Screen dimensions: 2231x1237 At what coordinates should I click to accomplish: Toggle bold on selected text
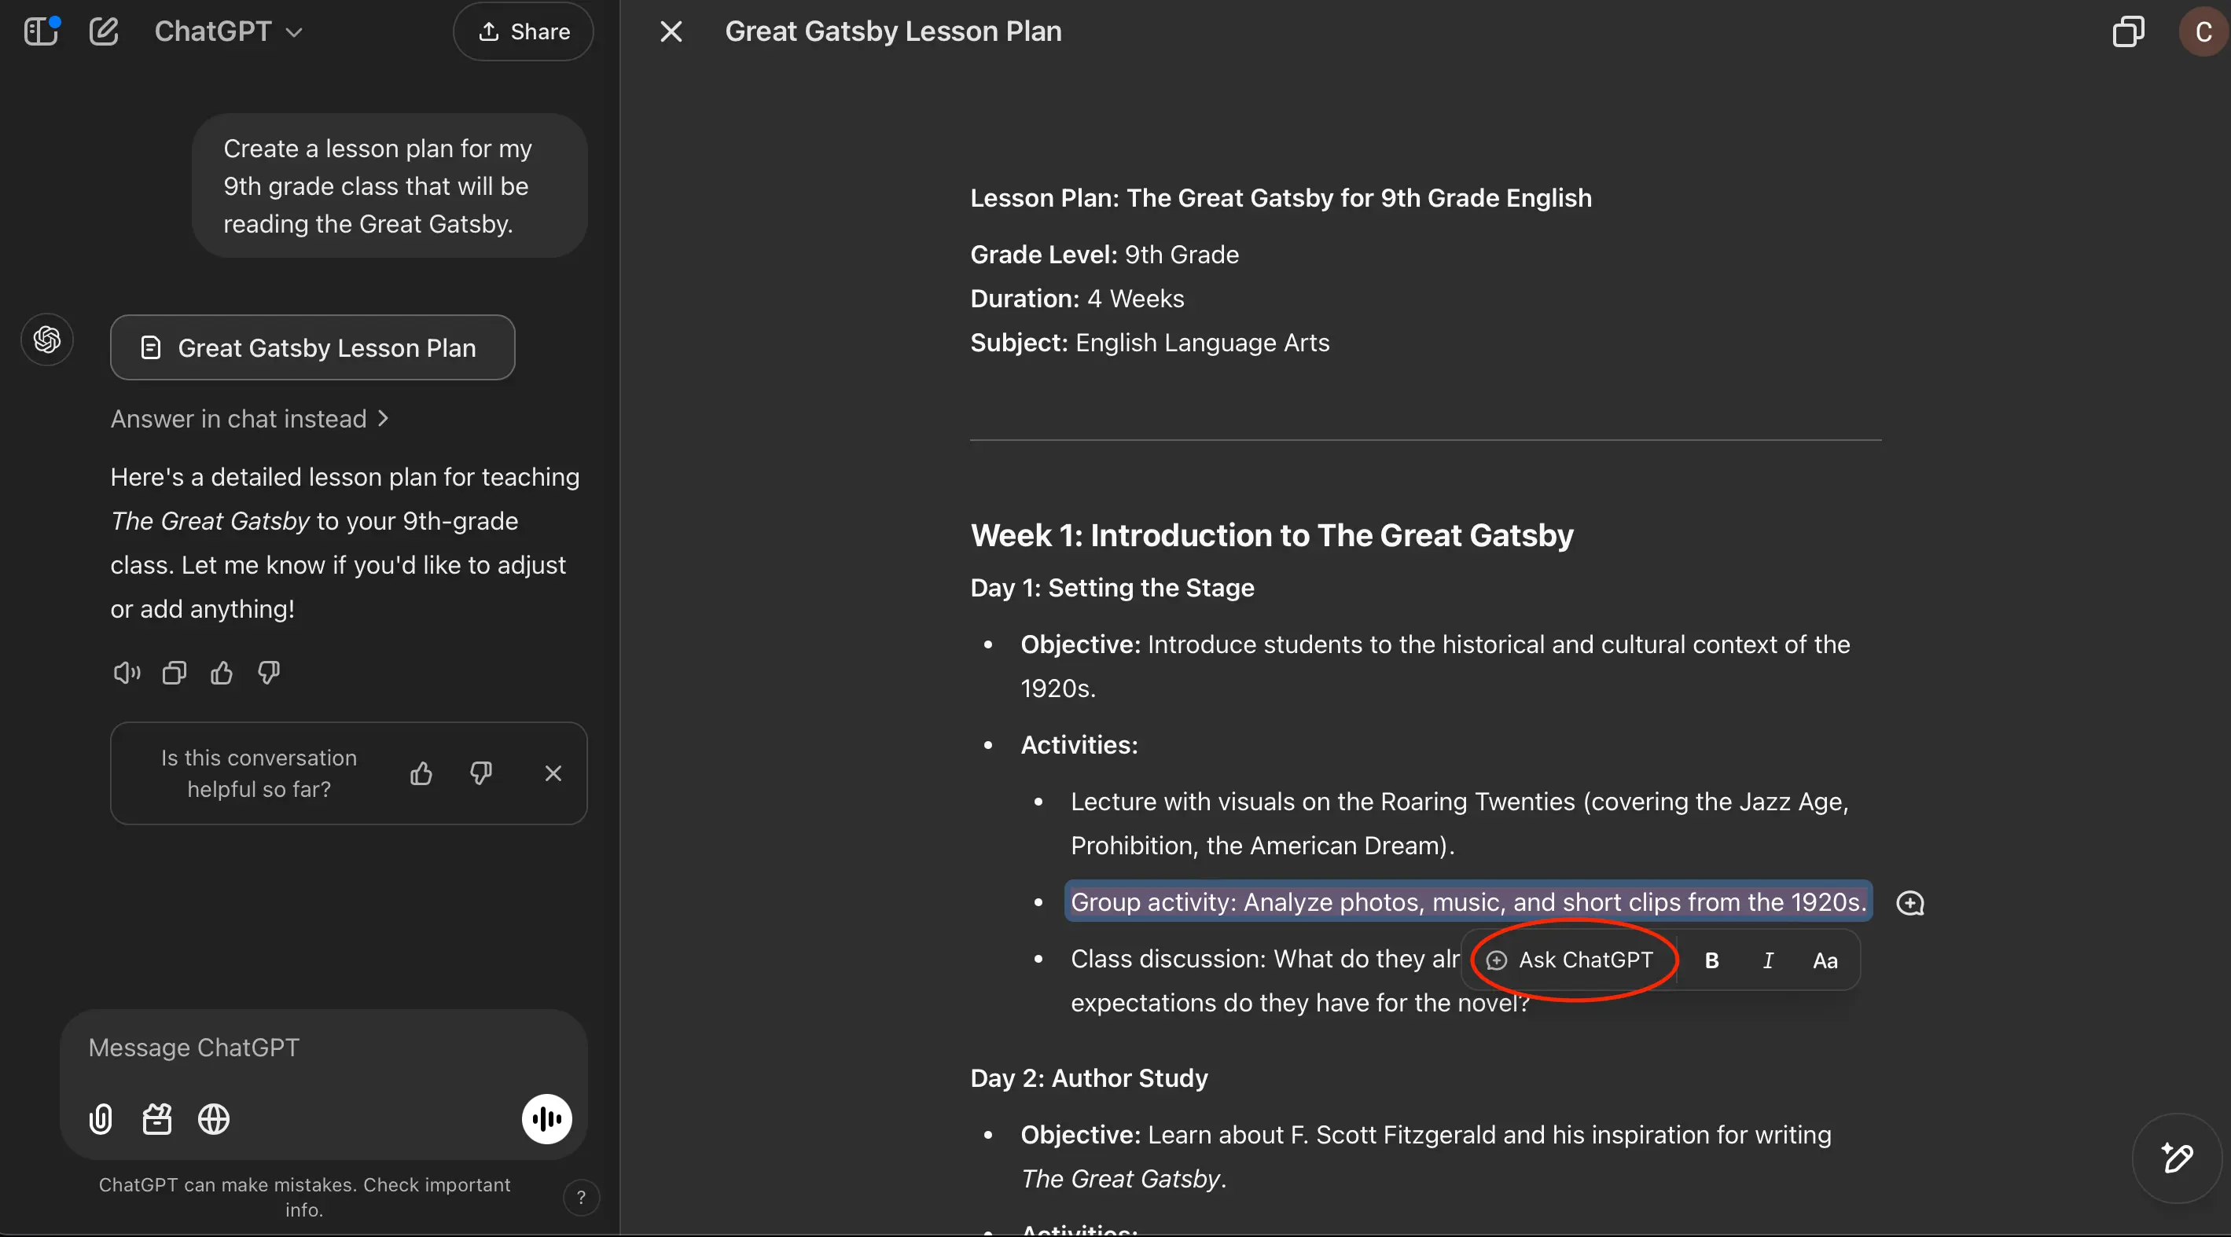click(1711, 960)
